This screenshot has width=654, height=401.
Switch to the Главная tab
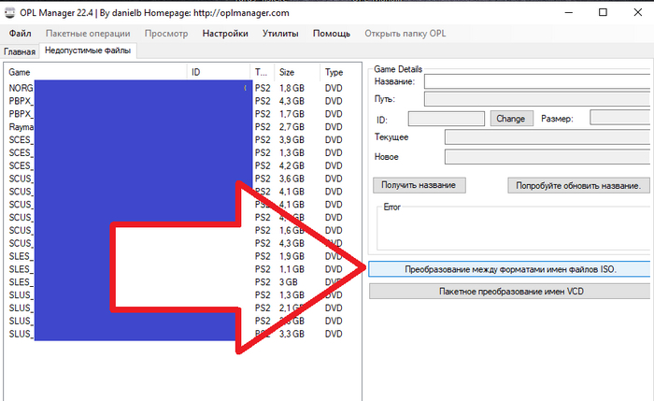[x=20, y=50]
